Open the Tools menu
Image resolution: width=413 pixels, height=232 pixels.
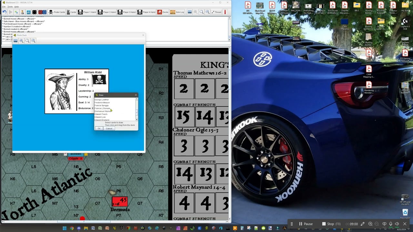10,7
